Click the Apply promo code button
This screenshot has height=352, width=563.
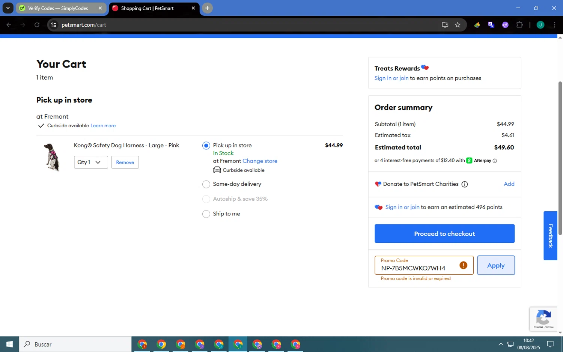(x=496, y=265)
